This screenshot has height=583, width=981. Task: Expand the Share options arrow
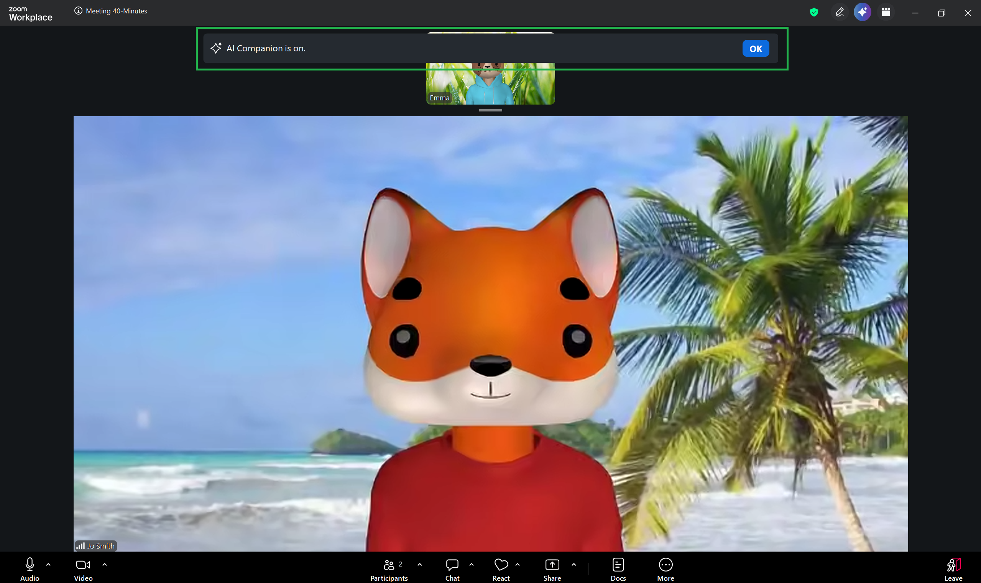click(x=573, y=564)
